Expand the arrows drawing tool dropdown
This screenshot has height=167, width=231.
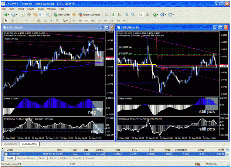67,21
